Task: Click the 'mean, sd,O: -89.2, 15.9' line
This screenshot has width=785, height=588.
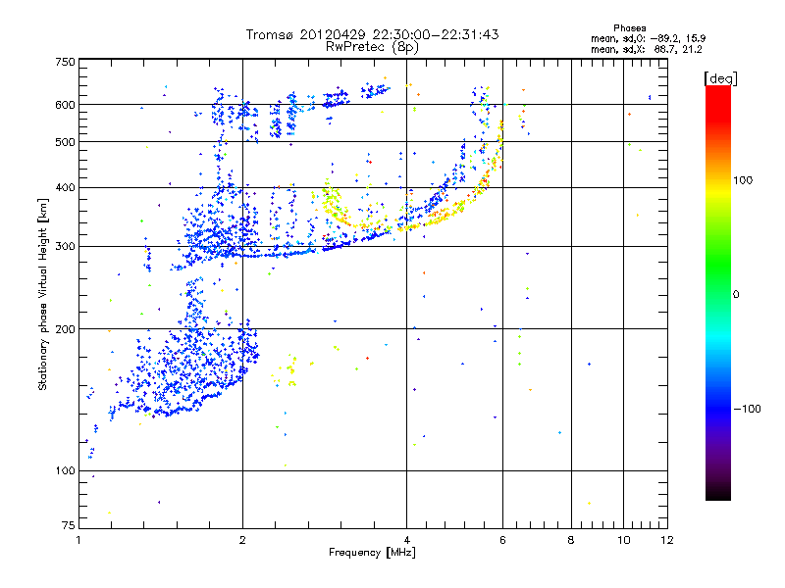Action: click(649, 38)
